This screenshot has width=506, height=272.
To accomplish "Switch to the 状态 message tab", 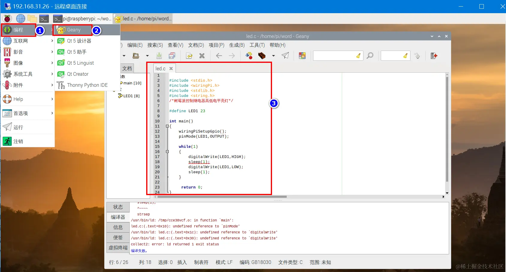I will tap(118, 207).
